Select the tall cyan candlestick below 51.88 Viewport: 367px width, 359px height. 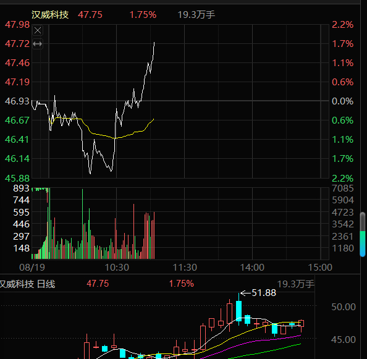pos(238,311)
